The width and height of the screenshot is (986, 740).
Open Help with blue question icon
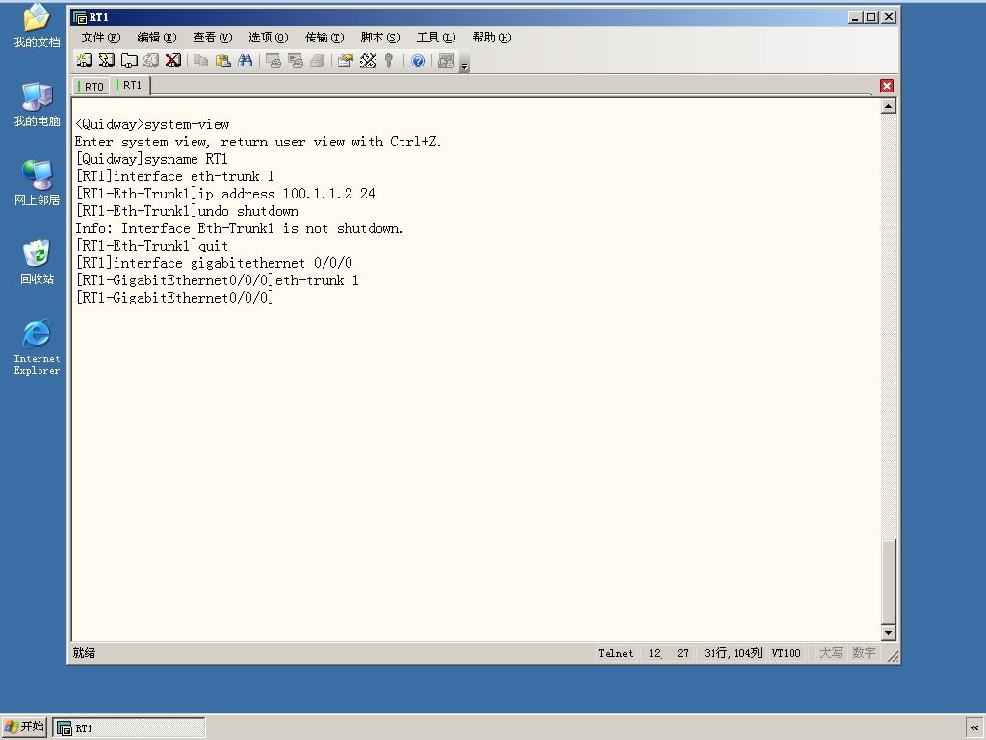(x=418, y=61)
